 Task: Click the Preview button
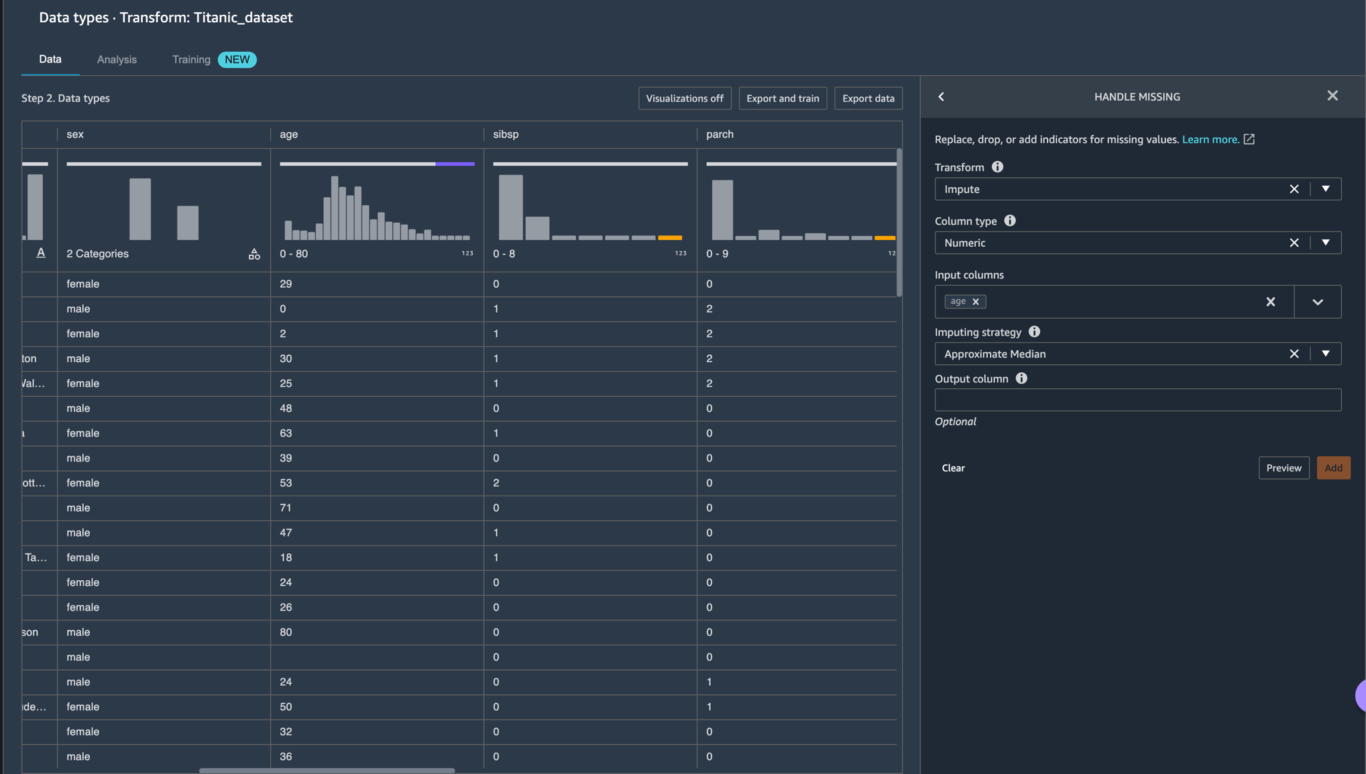(1283, 468)
